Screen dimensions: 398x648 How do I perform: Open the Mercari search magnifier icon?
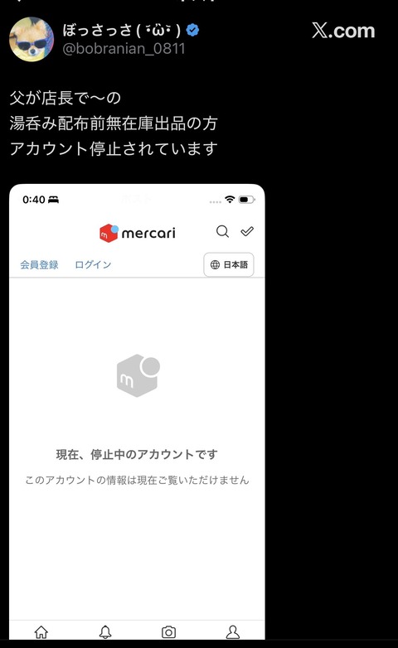click(x=222, y=231)
